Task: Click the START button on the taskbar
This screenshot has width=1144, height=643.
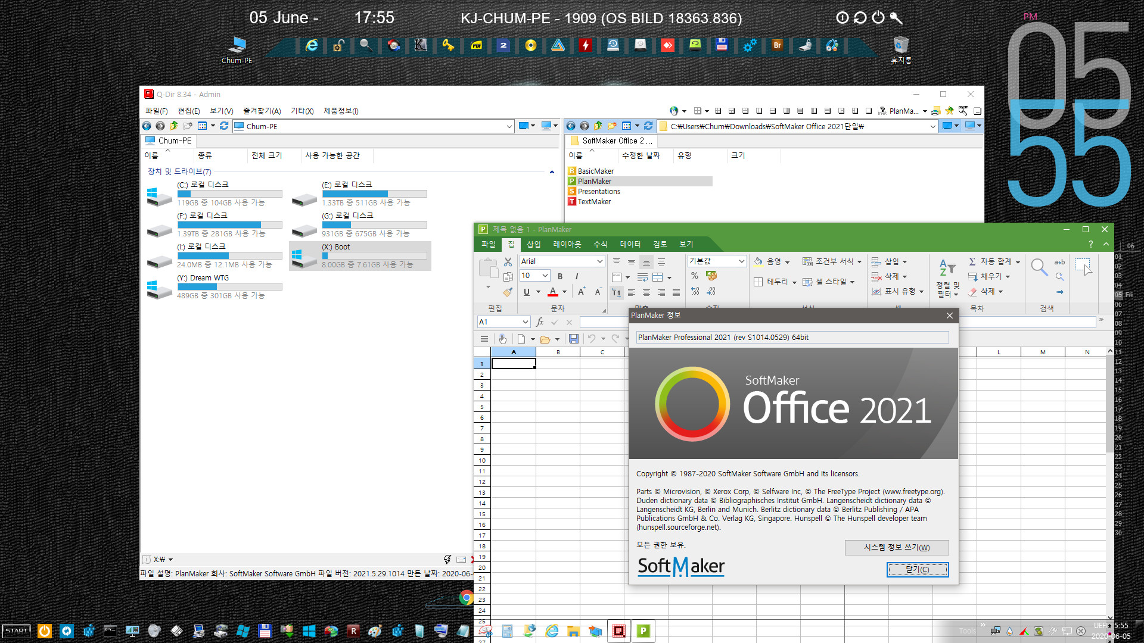Action: pyautogui.click(x=17, y=631)
